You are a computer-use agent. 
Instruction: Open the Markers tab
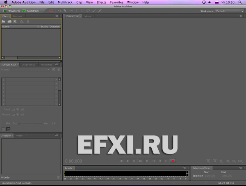coord(18,16)
